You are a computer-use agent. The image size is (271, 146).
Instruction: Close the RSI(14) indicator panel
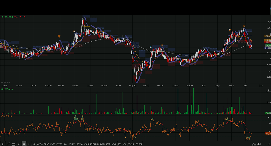(x=269, y=117)
